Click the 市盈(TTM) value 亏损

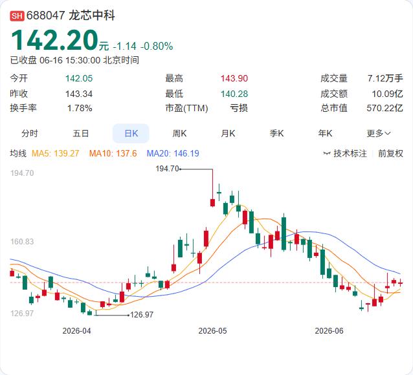point(239,108)
